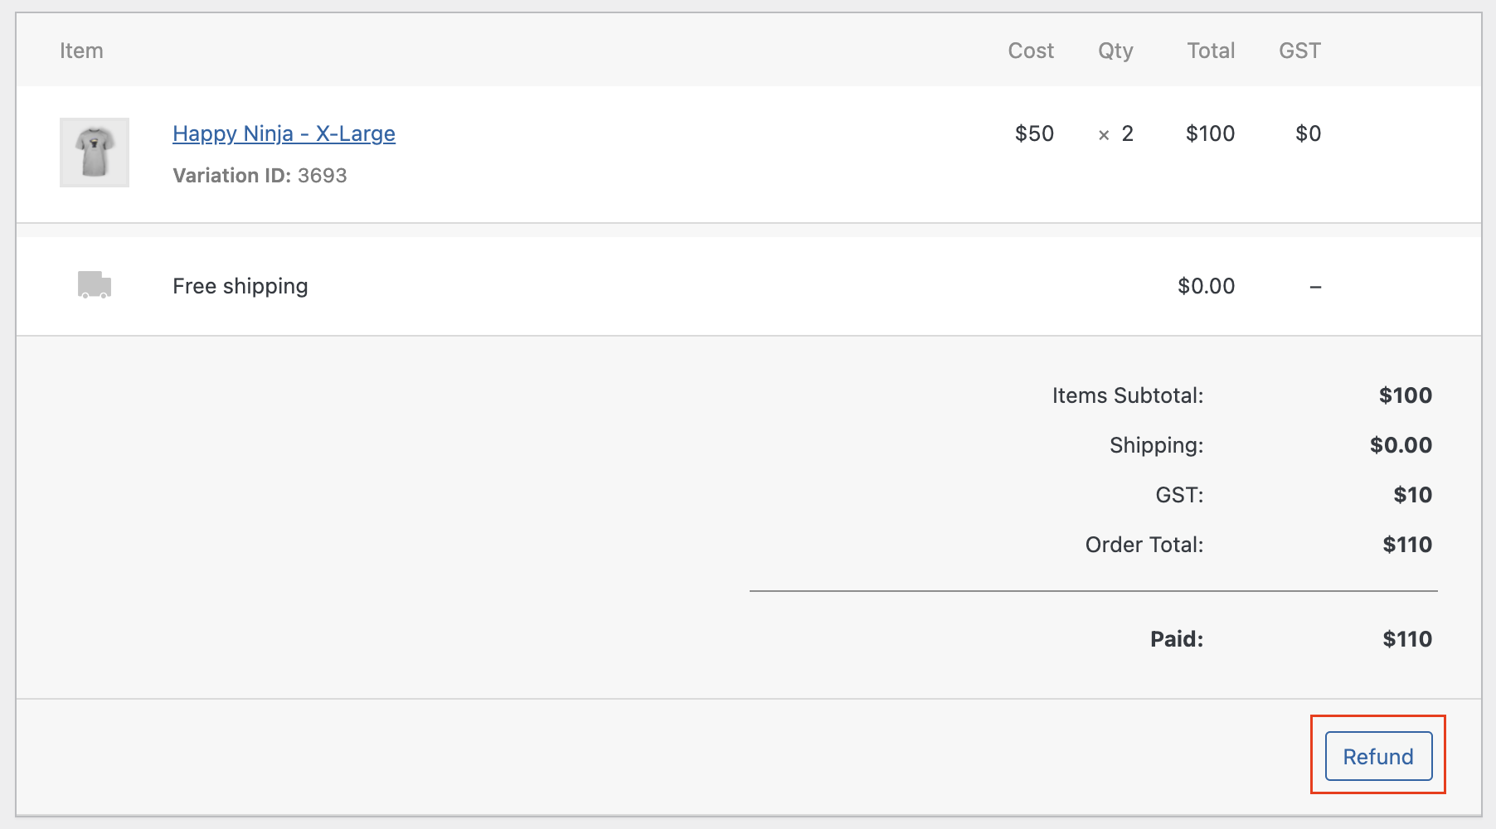Click the $0.00 amount in the Free shipping row
1496x829 pixels.
pyautogui.click(x=1206, y=286)
